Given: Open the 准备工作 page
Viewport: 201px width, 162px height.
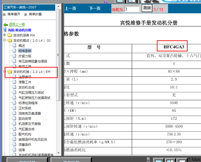Looking at the screenshot, I should [25, 82].
